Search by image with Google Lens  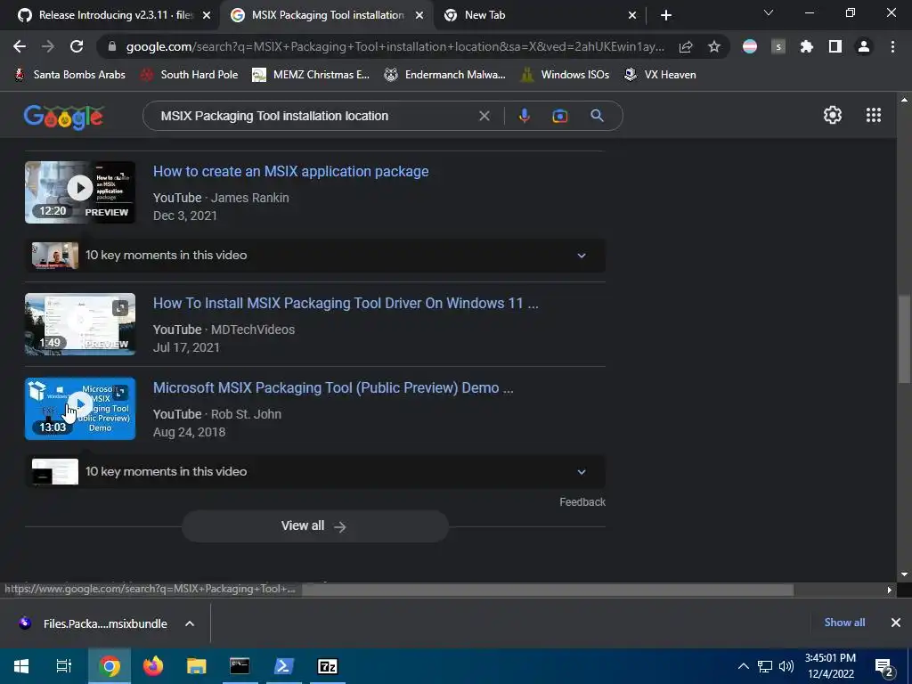point(559,116)
